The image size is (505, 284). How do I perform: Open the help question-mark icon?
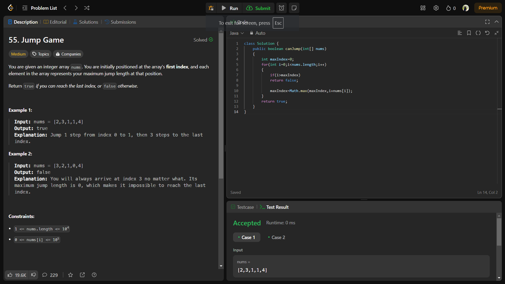94,275
